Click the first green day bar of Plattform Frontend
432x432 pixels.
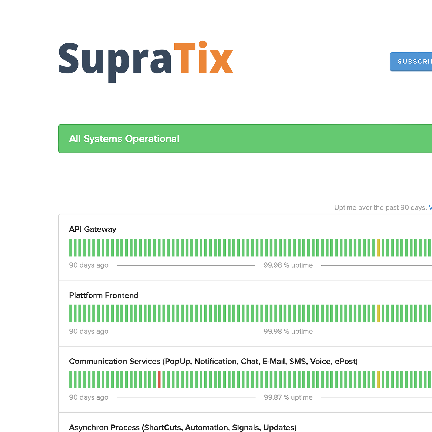click(70, 313)
